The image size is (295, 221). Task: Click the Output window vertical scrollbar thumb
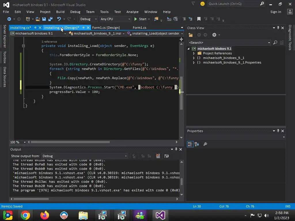[x=182, y=182]
